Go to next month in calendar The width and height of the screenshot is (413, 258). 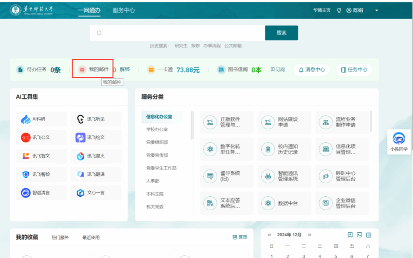click(309, 235)
